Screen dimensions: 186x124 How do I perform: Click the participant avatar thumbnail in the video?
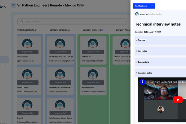[x=161, y=109]
